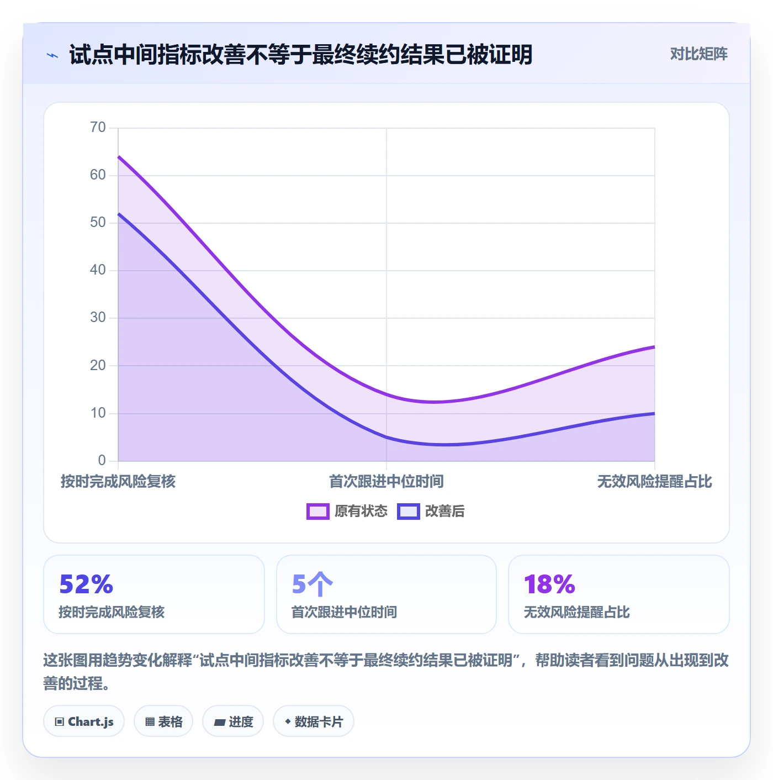Toggle the 改善后 legend item
773x780 pixels.
coord(431,512)
